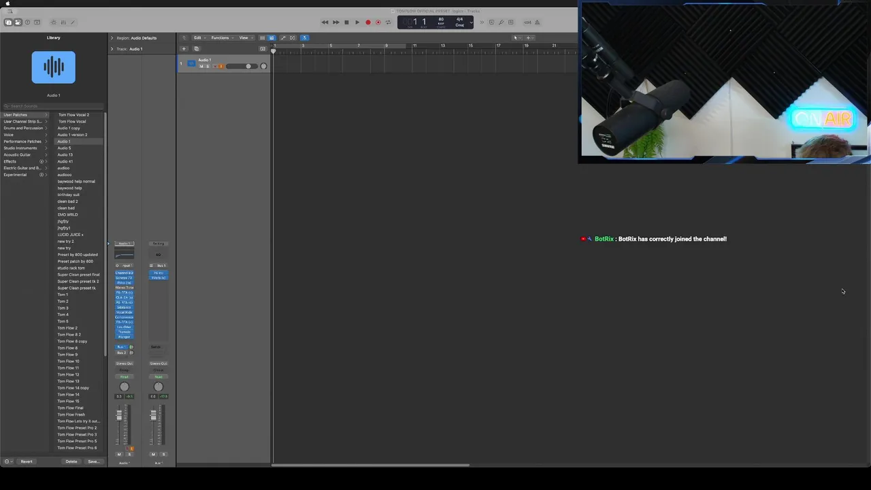The width and height of the screenshot is (871, 490).
Task: Toggle the Capture Recording button
Action: [x=378, y=22]
